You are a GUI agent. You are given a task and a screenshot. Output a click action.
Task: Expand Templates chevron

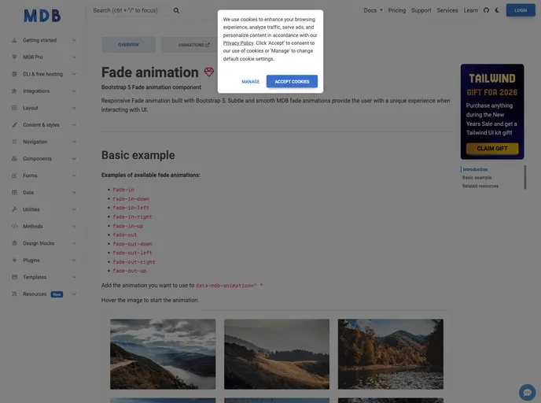pos(74,277)
